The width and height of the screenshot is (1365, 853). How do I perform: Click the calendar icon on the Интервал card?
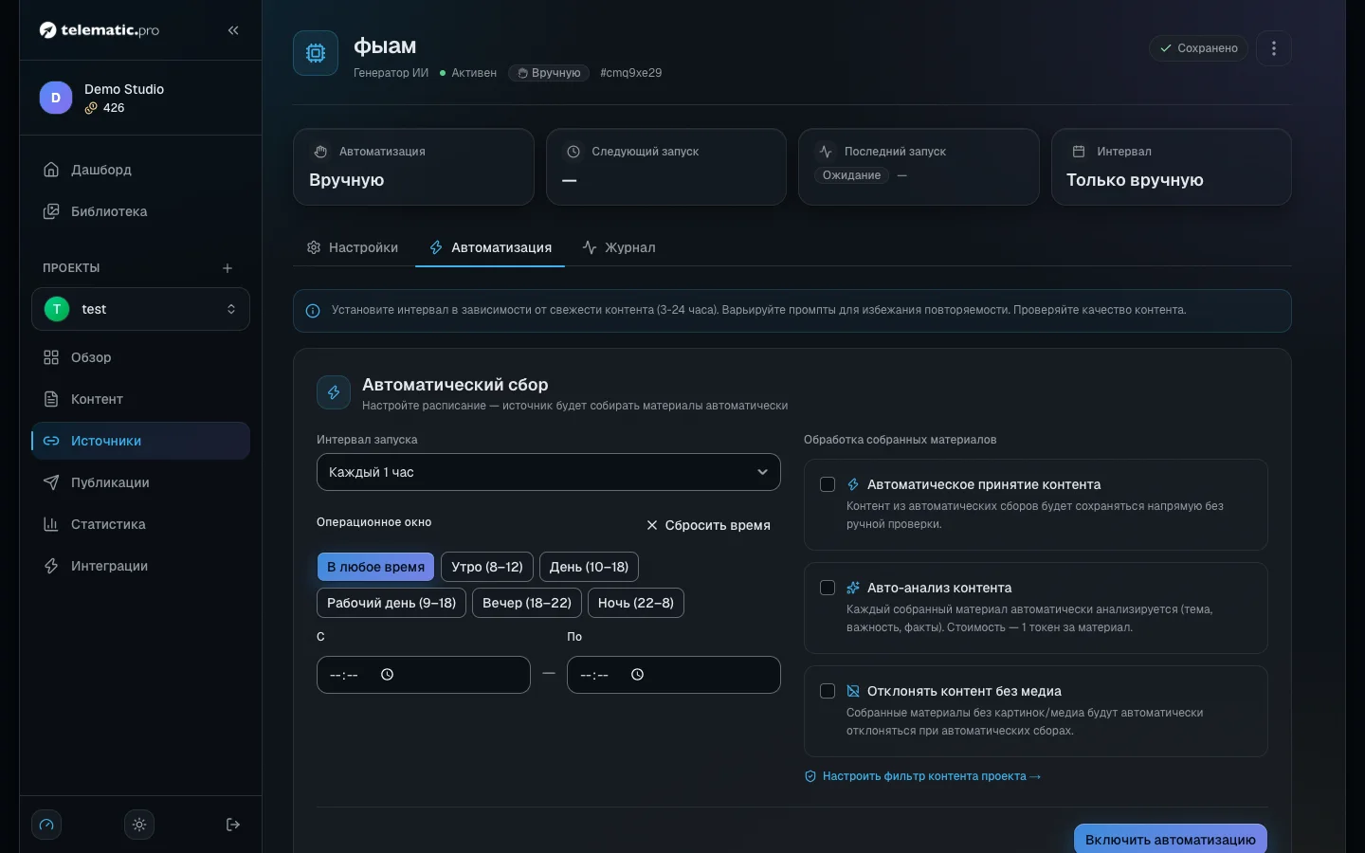coord(1079,152)
